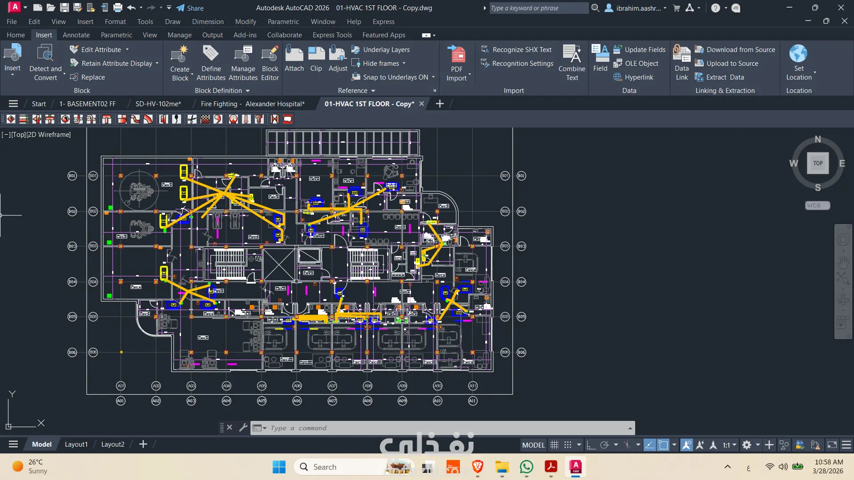Click the PDF Import icon
This screenshot has width=854, height=480.
(457, 55)
